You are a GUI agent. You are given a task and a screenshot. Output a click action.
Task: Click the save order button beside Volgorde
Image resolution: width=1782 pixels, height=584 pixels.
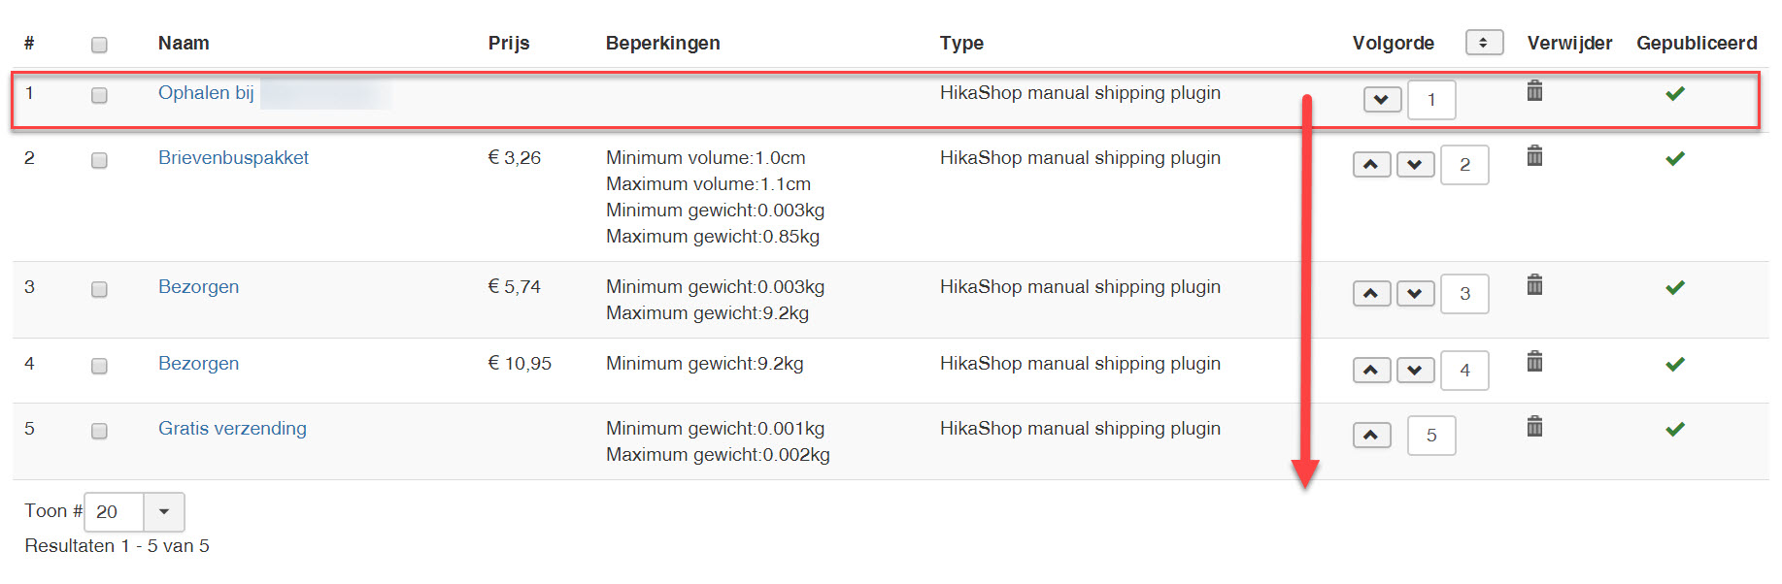click(x=1483, y=43)
